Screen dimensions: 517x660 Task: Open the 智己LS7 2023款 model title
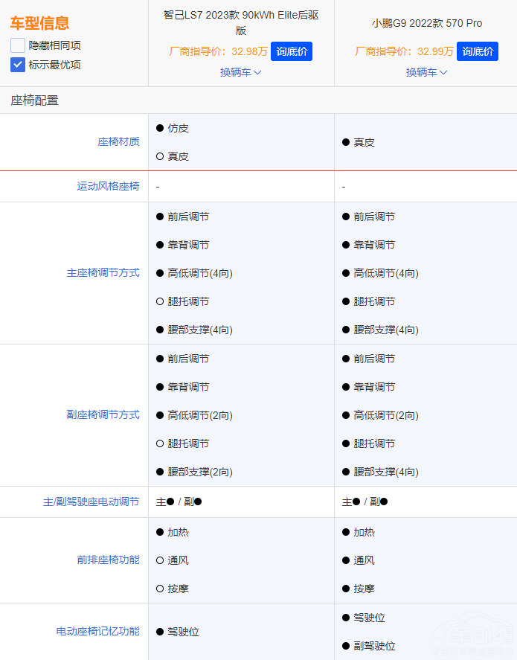tap(241, 22)
